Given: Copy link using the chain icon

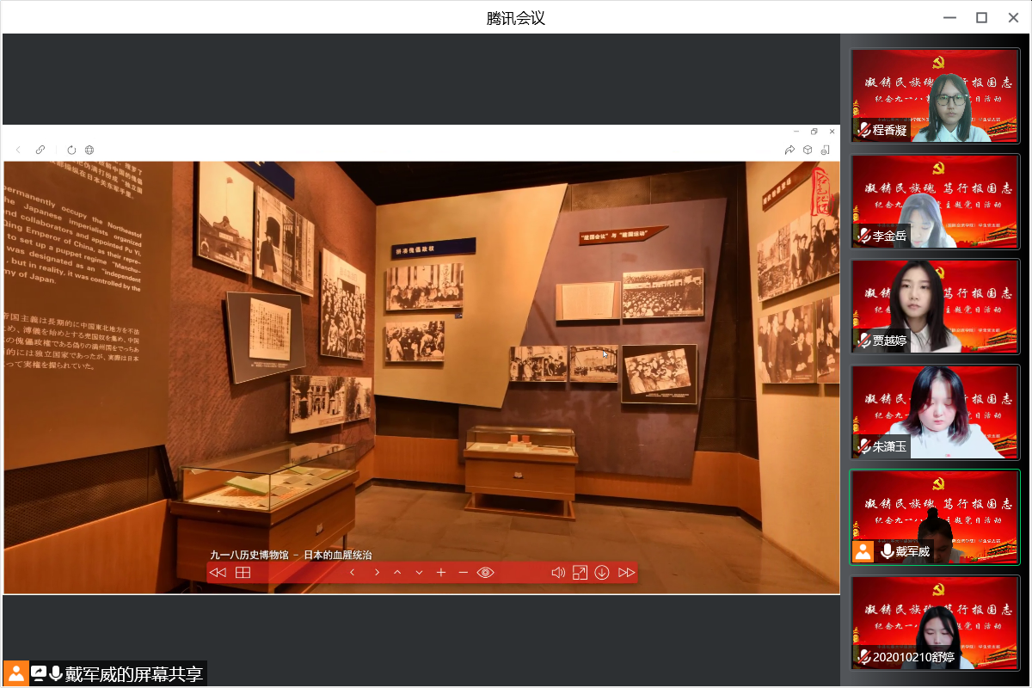Looking at the screenshot, I should [x=40, y=150].
